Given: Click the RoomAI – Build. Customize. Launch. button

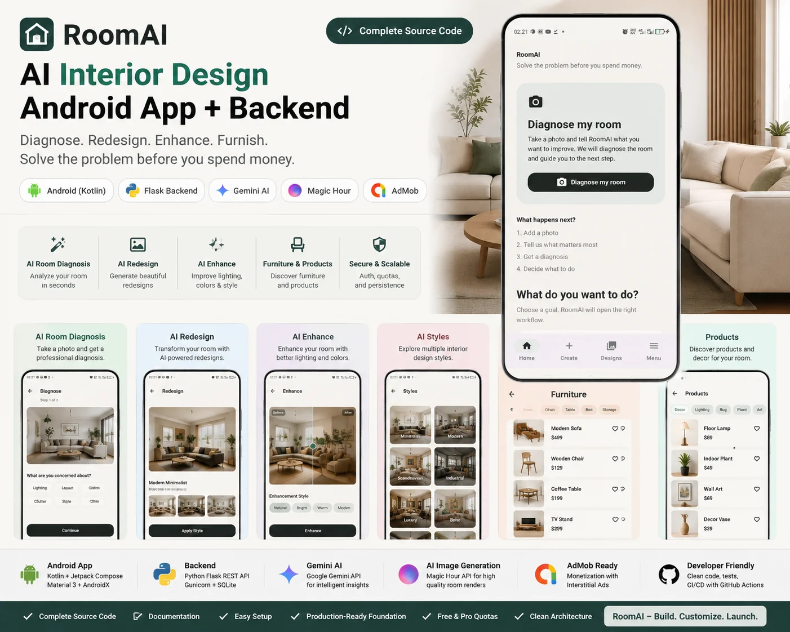Looking at the screenshot, I should (x=685, y=616).
